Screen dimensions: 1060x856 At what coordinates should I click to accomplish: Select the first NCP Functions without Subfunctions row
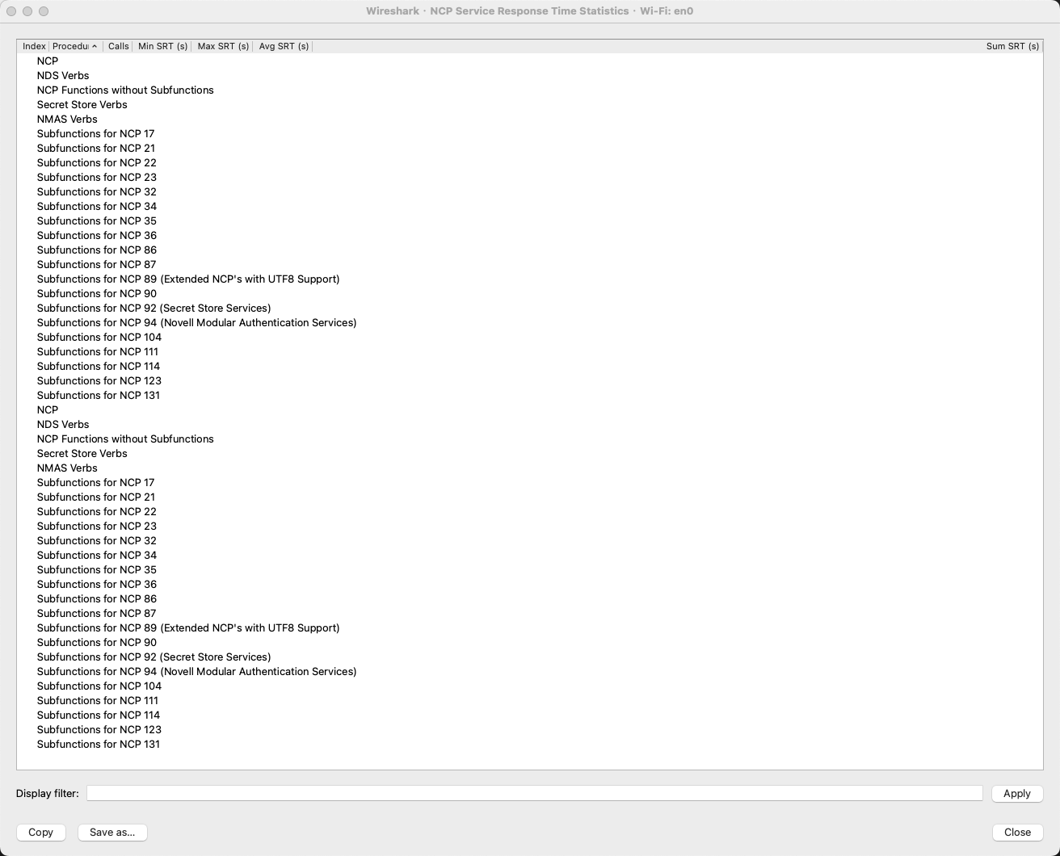(x=530, y=90)
